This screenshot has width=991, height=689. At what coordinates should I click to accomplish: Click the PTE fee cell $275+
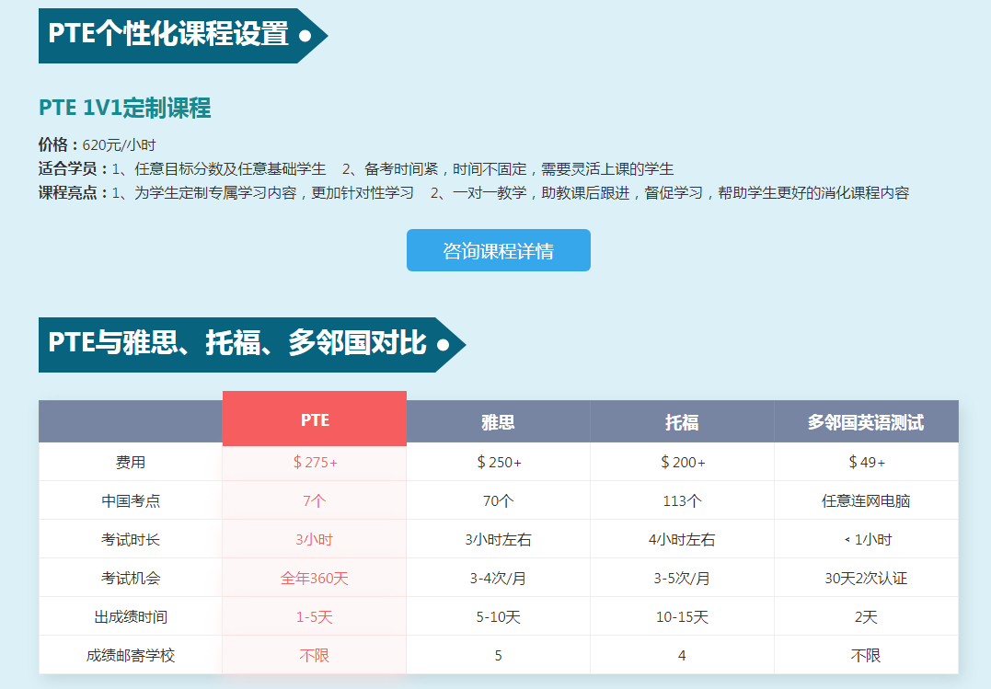point(315,462)
